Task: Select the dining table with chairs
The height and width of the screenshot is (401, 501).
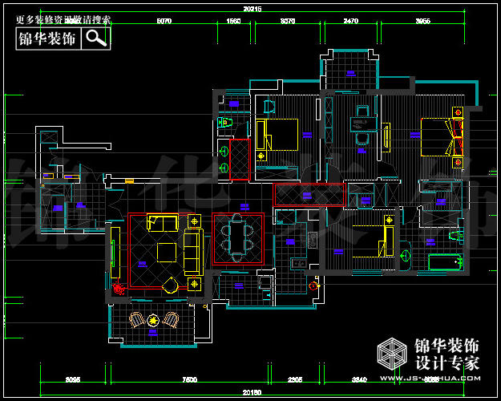Action: 237,238
